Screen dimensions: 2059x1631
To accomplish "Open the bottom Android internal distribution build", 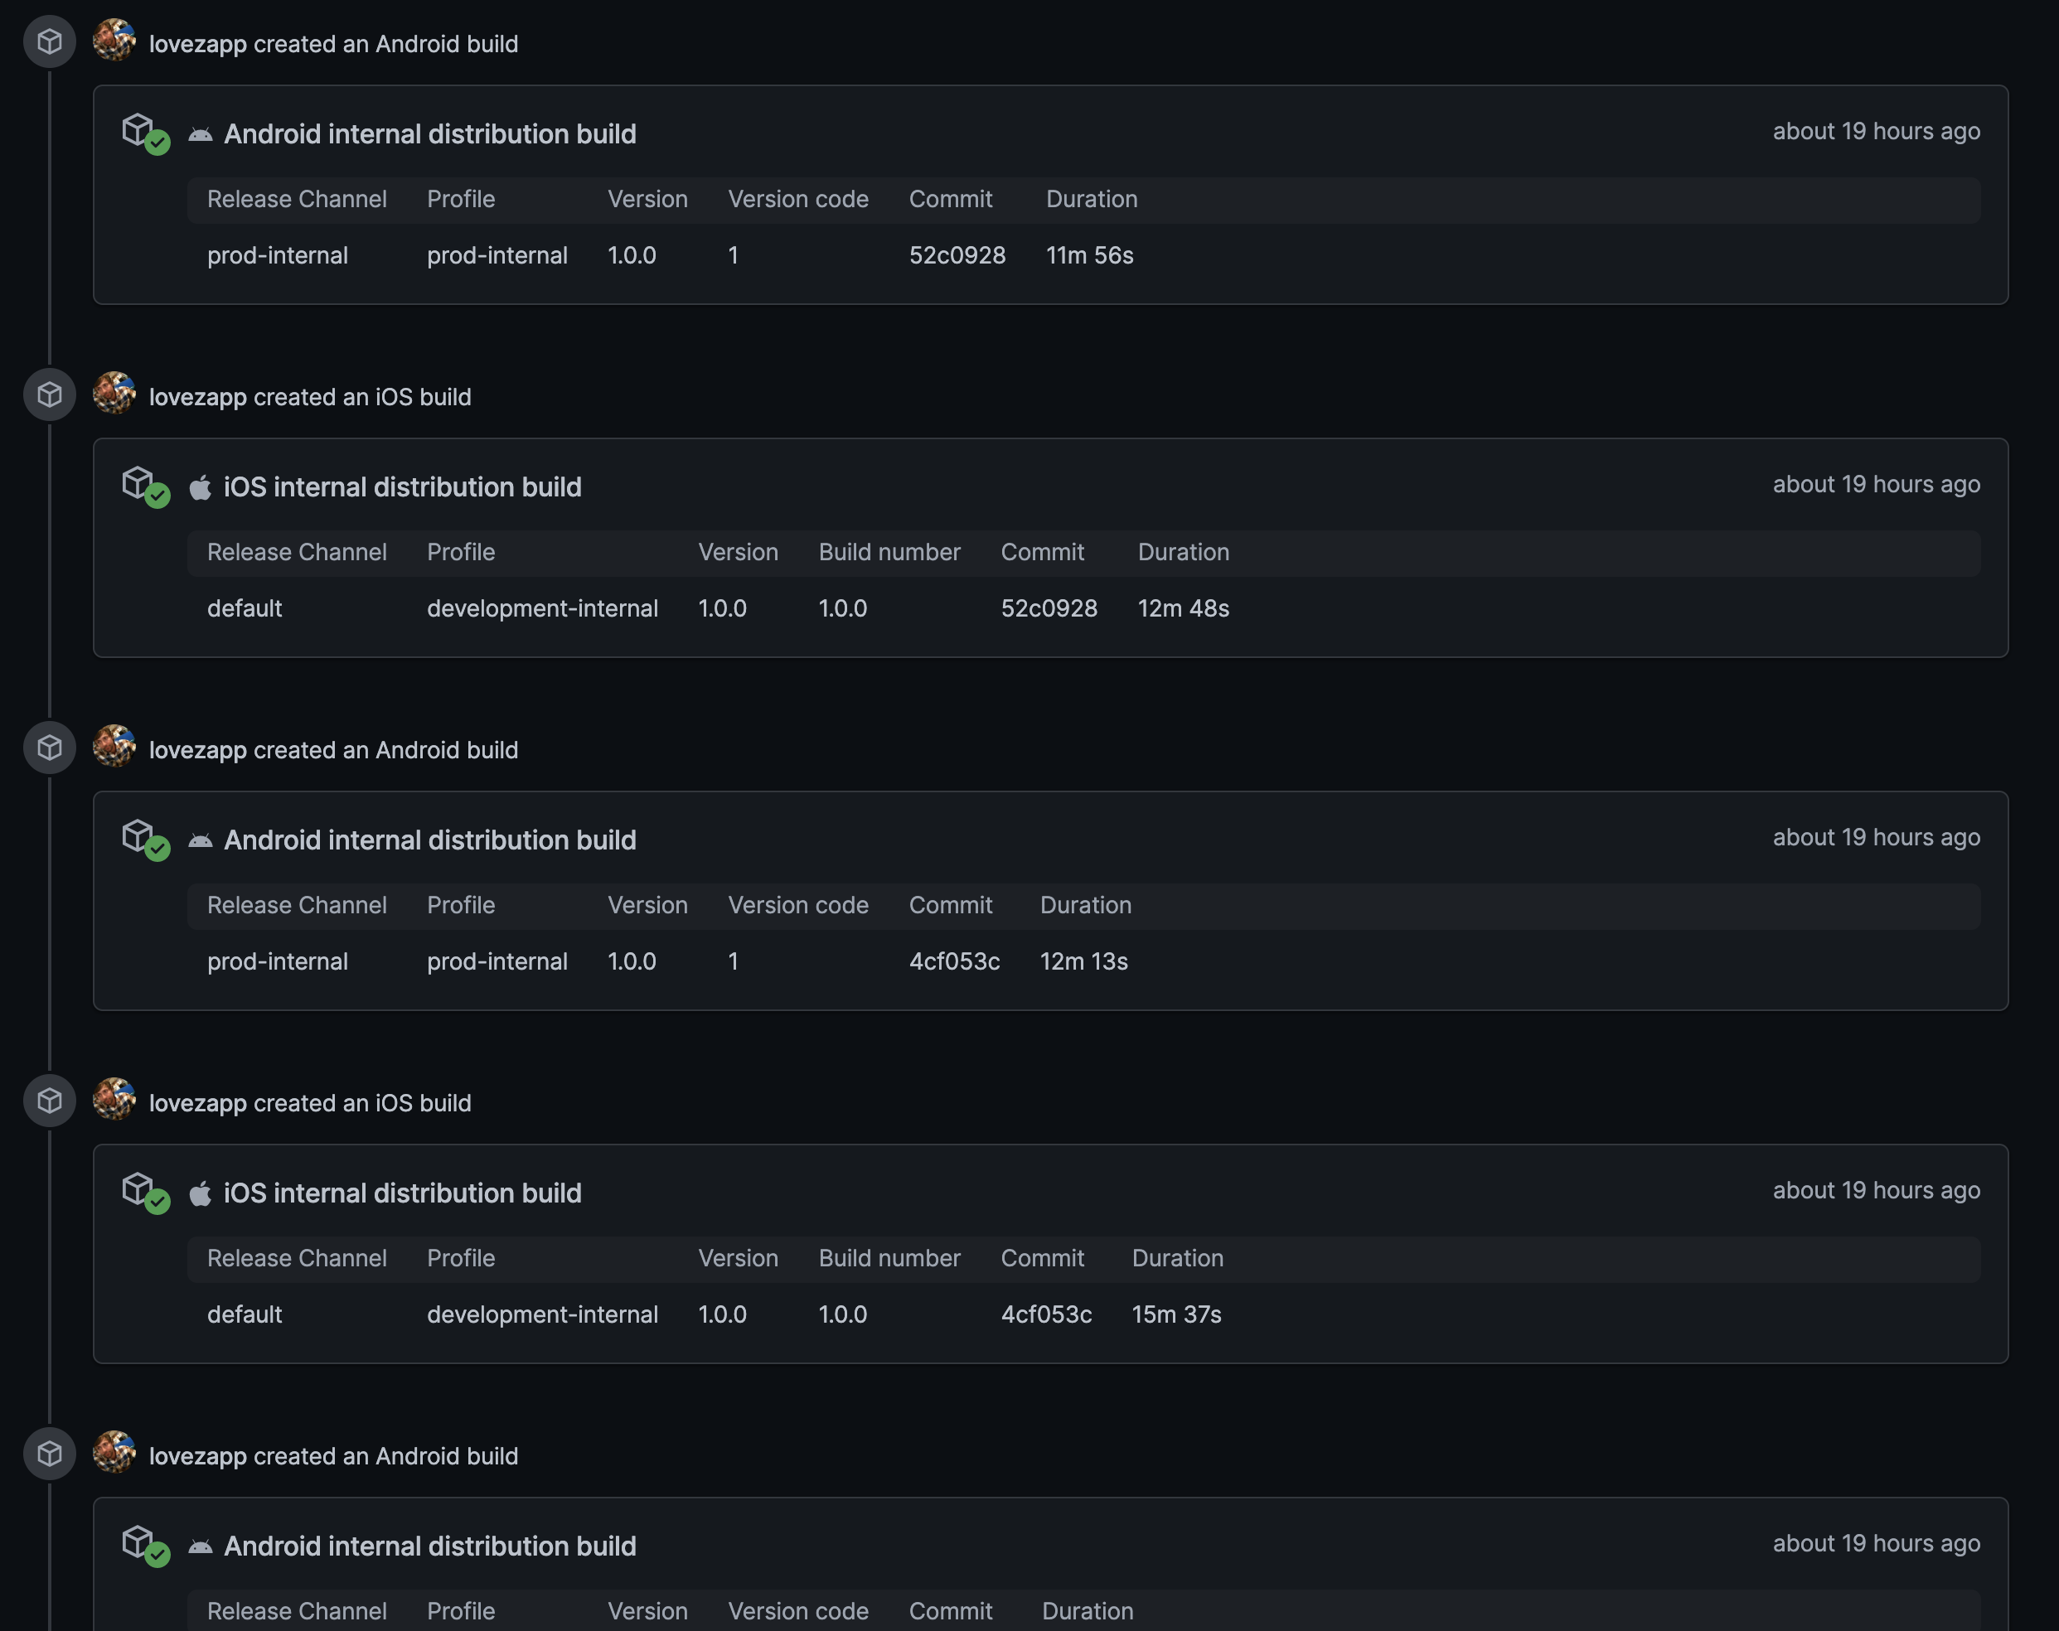I will pyautogui.click(x=429, y=1546).
